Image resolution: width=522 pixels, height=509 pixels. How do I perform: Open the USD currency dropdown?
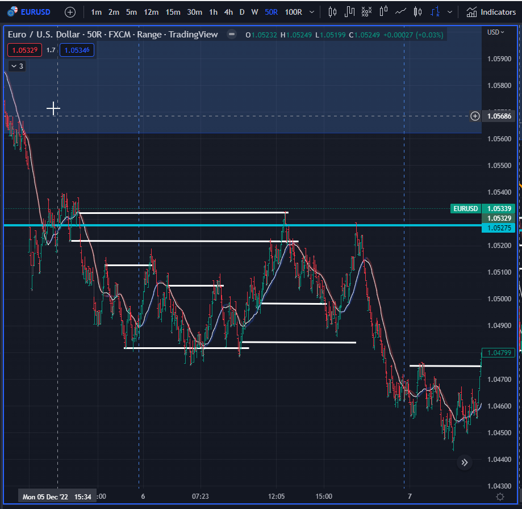pyautogui.click(x=496, y=32)
